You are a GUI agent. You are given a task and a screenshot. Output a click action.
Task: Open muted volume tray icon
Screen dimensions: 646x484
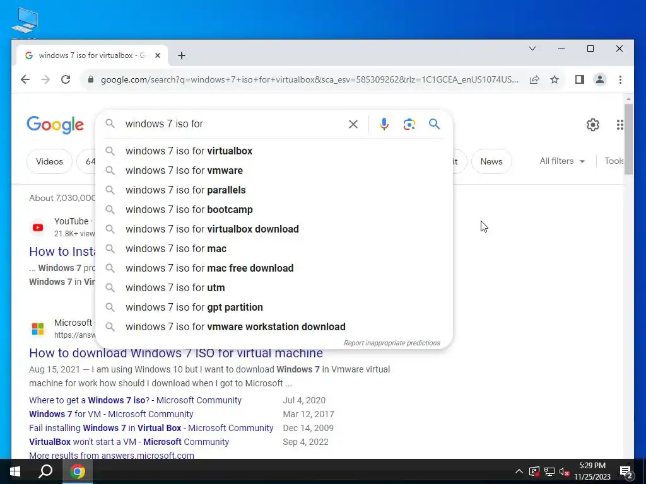coord(565,471)
